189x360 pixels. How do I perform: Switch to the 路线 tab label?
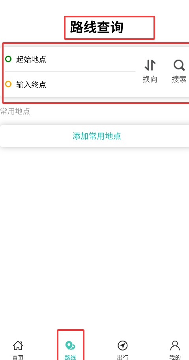(70, 357)
